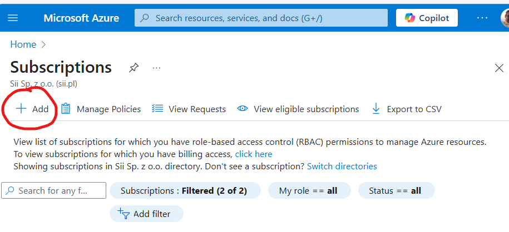Click the magnifier icon in the top search bar
Viewport: 509px width, 232px height.
coord(145,18)
